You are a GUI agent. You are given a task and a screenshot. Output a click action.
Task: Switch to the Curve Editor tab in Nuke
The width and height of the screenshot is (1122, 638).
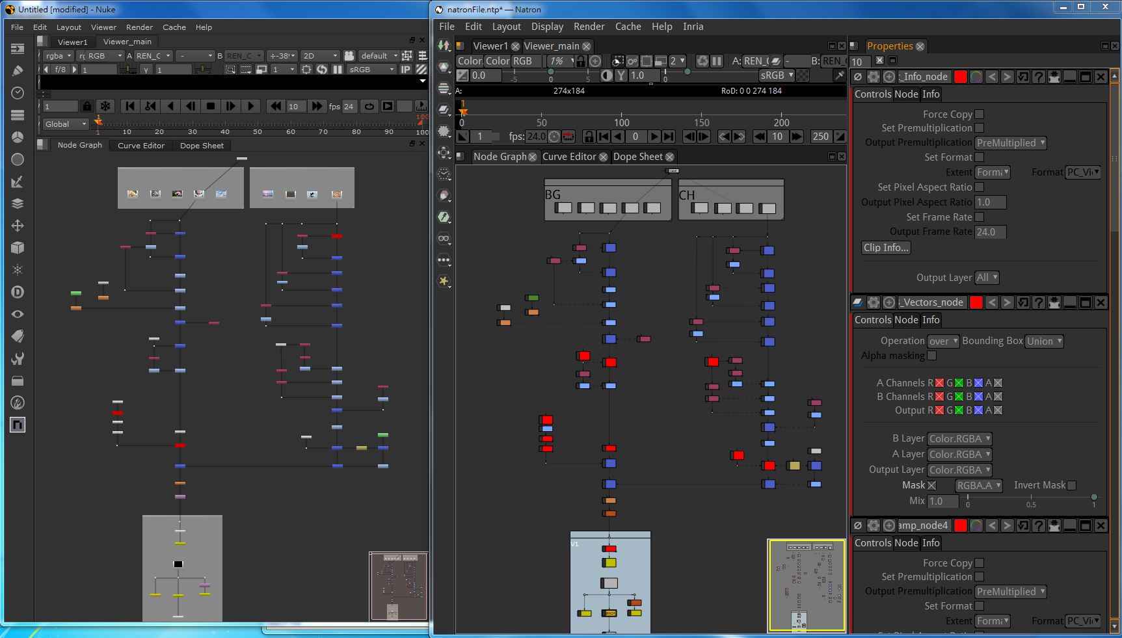pos(140,146)
